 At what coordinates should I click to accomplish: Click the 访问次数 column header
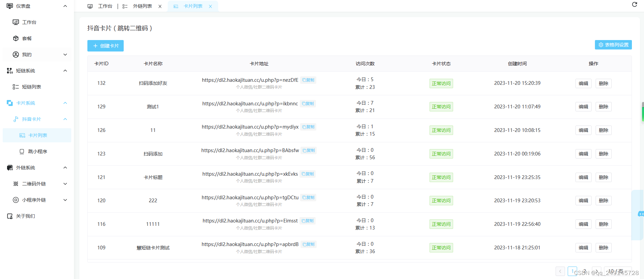pyautogui.click(x=365, y=64)
